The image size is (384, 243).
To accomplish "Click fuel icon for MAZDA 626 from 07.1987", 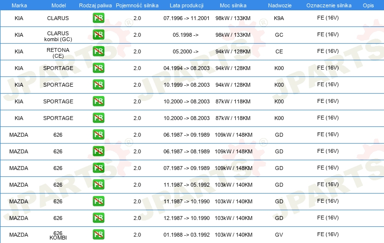I will (x=98, y=168).
